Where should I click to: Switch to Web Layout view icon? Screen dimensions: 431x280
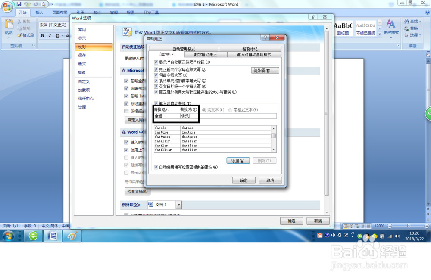point(357,226)
